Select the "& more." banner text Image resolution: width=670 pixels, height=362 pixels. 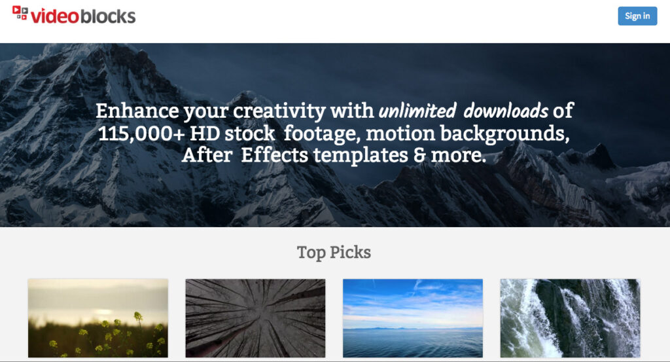coord(450,154)
